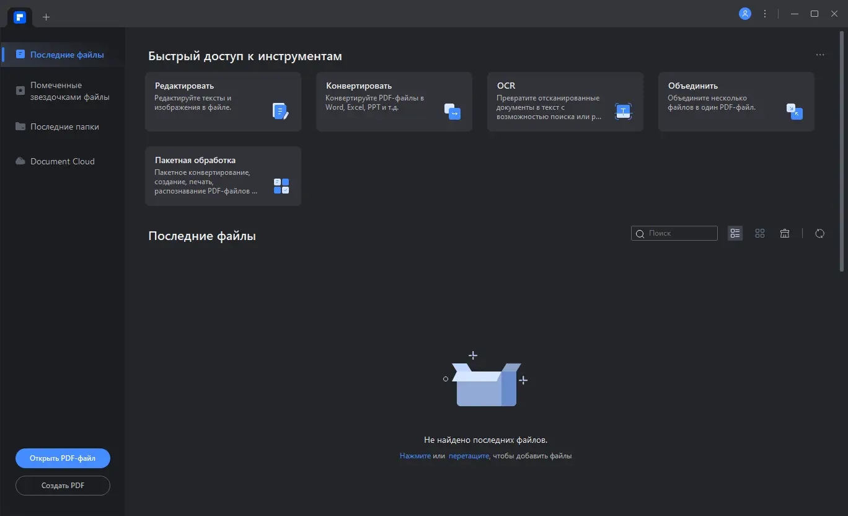Open Пакетная обработка batch processing icon
Screen dimensions: 848x516
pos(281,185)
